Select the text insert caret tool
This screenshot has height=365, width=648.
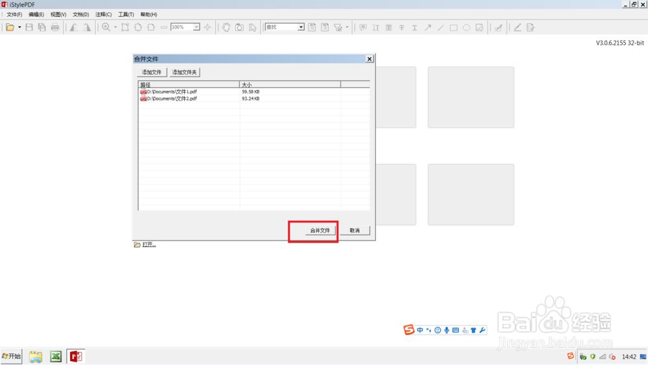(376, 27)
